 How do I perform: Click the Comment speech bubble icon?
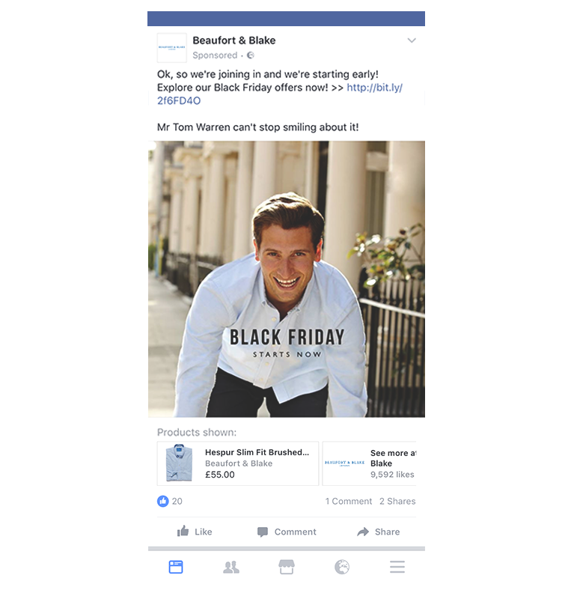point(263,532)
